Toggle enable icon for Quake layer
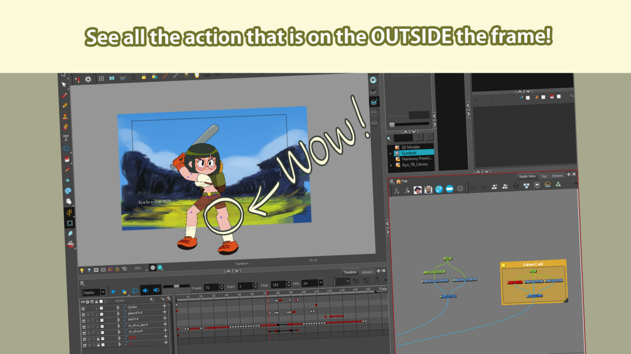This screenshot has height=354, width=631. pyautogui.click(x=84, y=309)
